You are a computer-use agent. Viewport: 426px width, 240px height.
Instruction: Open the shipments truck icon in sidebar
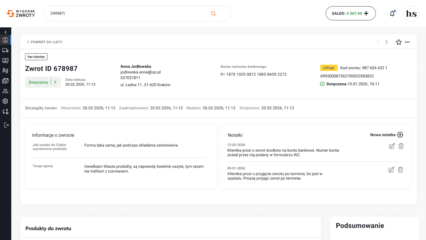(5, 50)
